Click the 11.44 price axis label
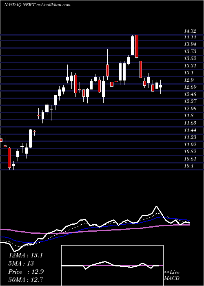The width and height of the screenshot is (204, 286). coord(191,130)
